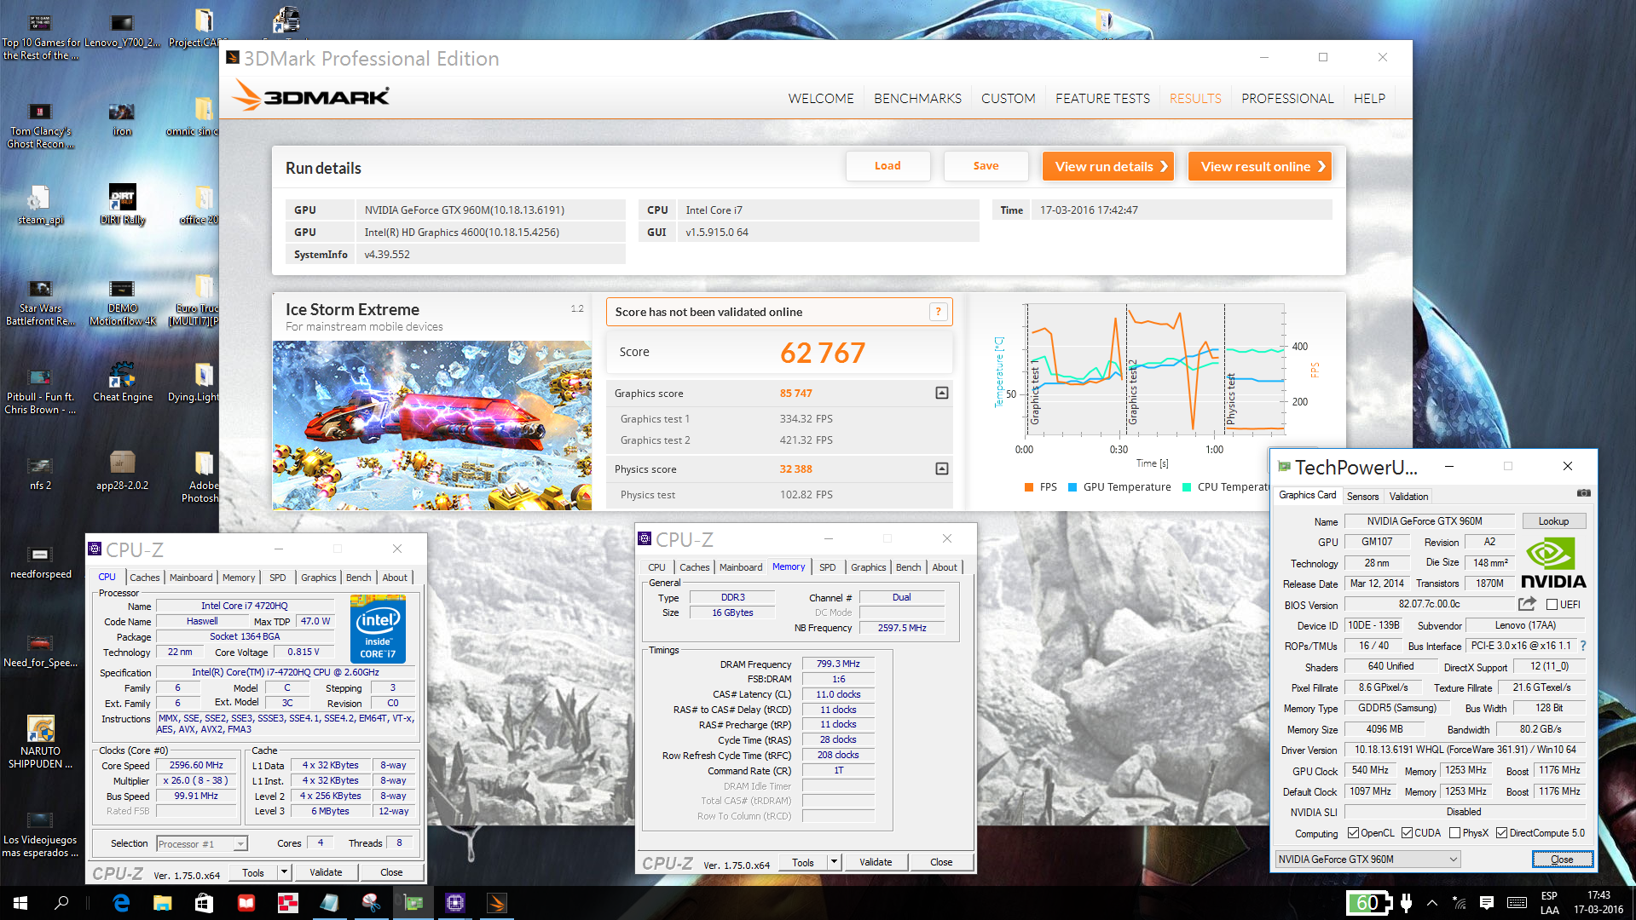Screen dimensions: 1636x920
Task: Click the help question mark on validation notice
Action: pyautogui.click(x=938, y=312)
